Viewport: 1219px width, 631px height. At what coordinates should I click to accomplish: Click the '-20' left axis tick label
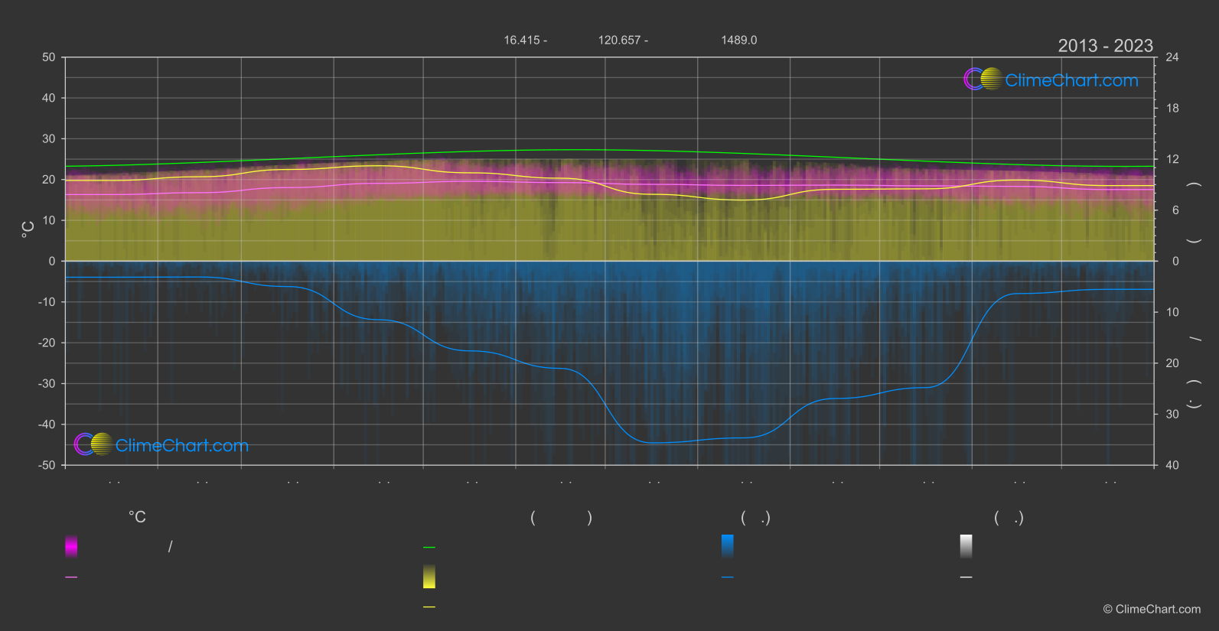(x=47, y=343)
